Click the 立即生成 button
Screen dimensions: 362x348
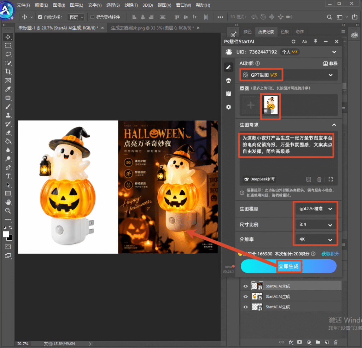coord(288,266)
